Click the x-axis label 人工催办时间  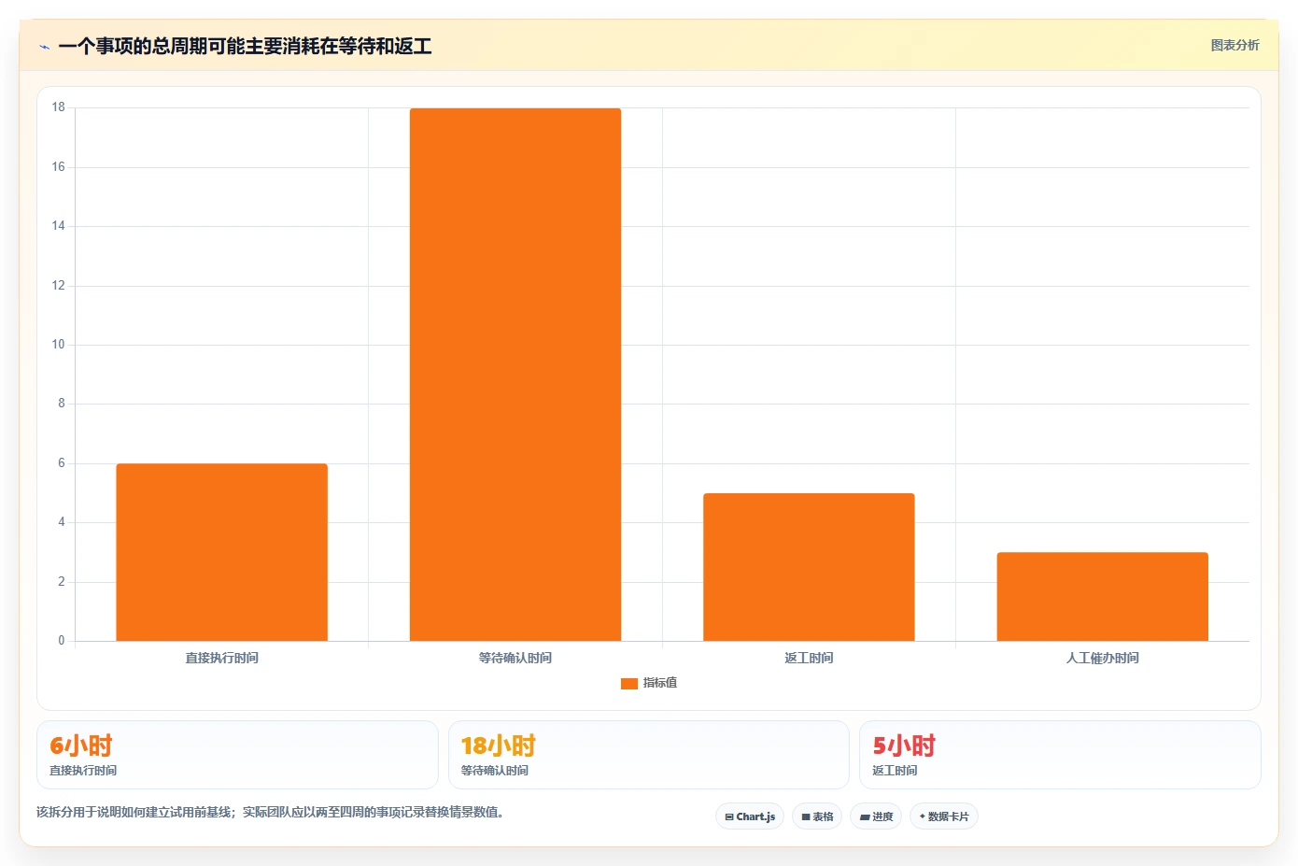(1103, 658)
